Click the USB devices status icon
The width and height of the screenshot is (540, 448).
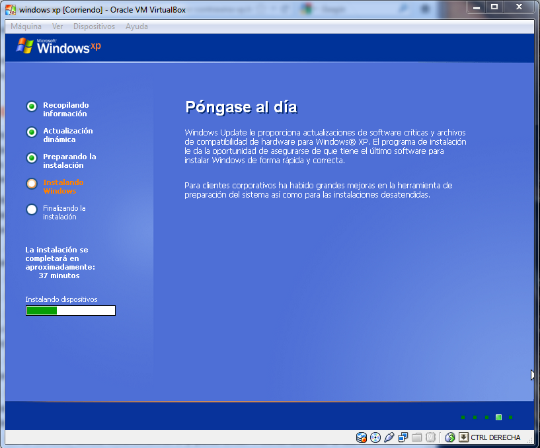click(x=389, y=437)
